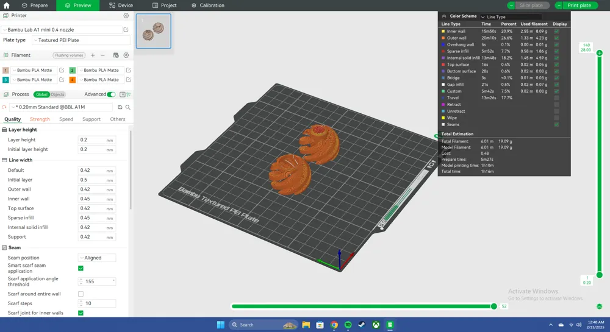This screenshot has width=610, height=332.
Task: Open filament 2 Bambu PLA Matte dropdown
Action: (x=101, y=70)
